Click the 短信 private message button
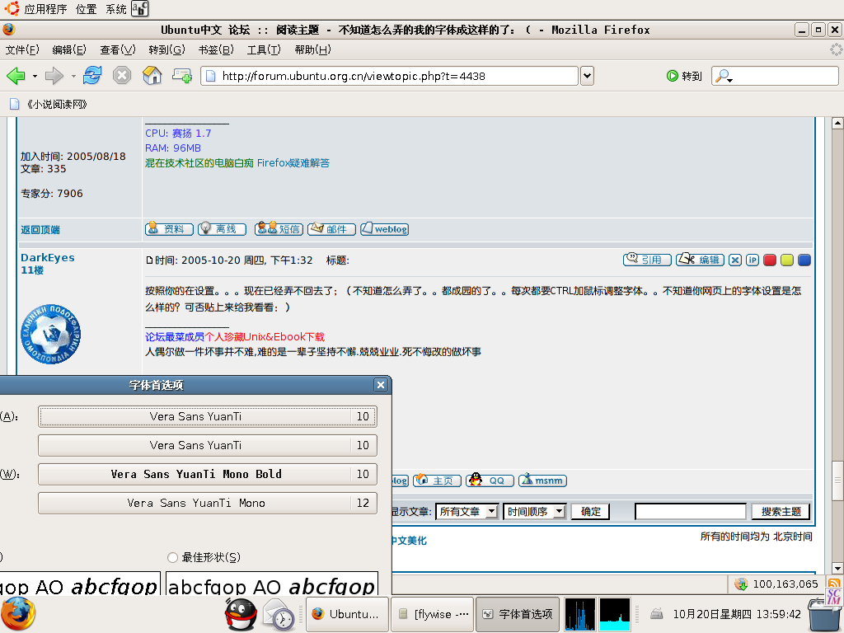The image size is (844, 633). coord(279,229)
